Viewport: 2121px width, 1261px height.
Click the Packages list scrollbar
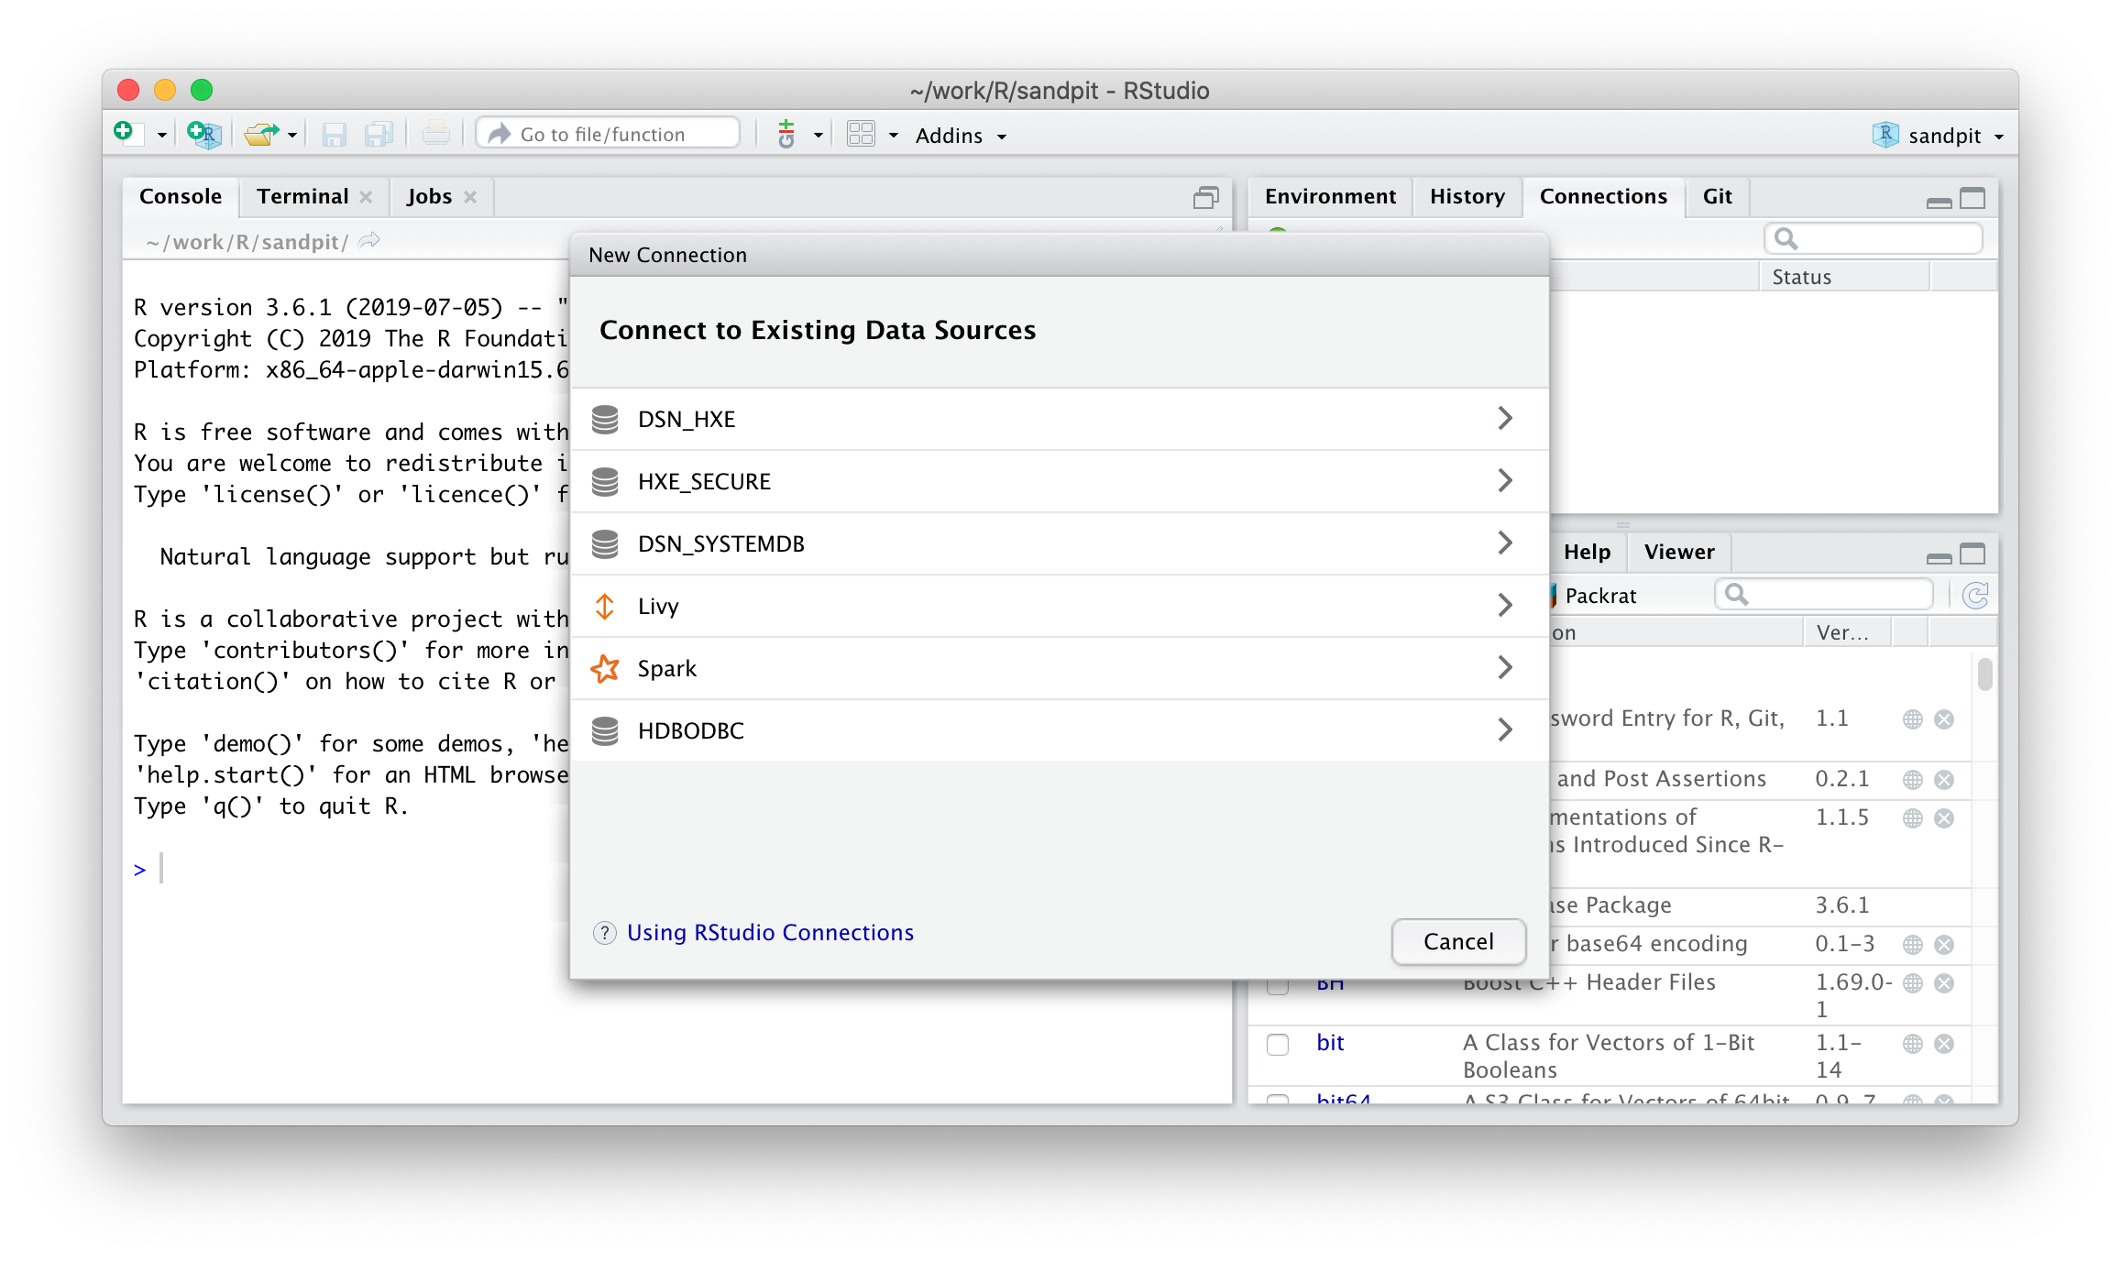pos(1984,674)
